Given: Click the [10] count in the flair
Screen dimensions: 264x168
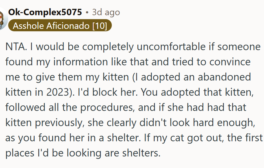Looking at the screenshot, I should click(x=100, y=26).
